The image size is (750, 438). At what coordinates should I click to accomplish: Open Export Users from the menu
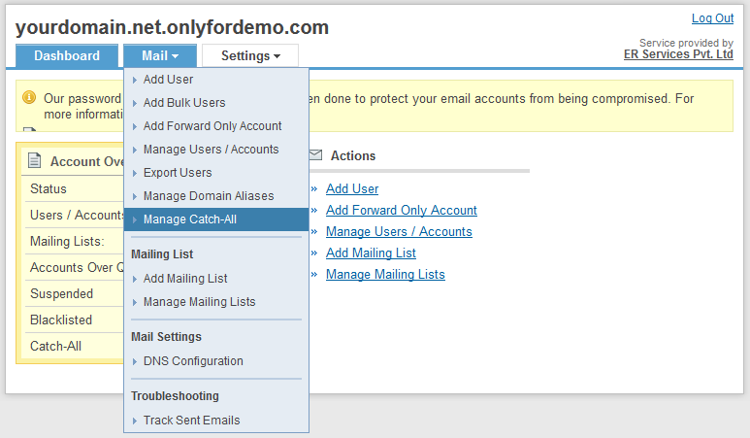(x=178, y=173)
